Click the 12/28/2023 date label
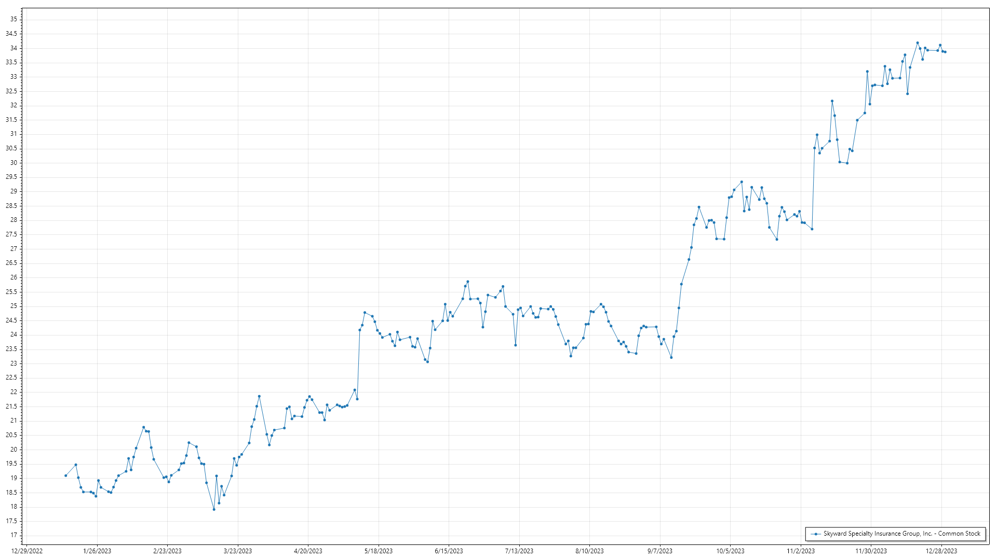 tap(941, 551)
